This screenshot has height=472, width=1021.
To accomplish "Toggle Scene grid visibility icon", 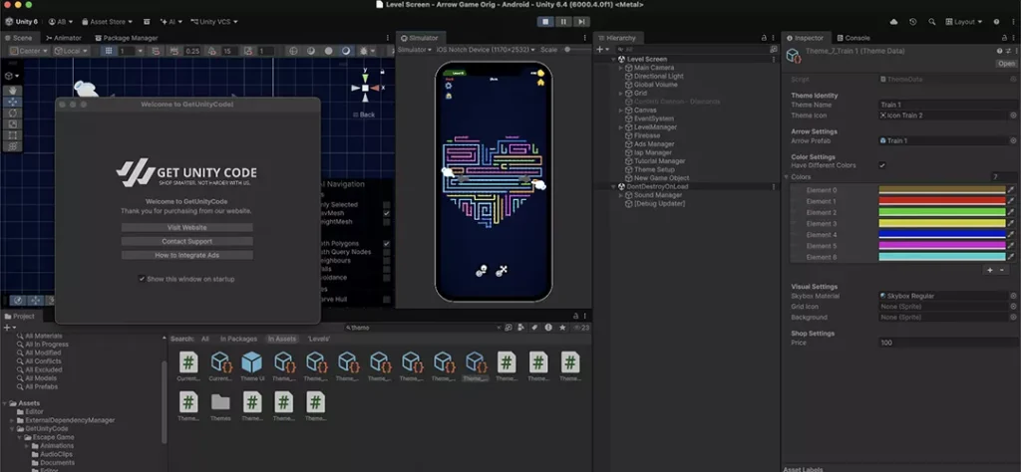I will [110, 51].
